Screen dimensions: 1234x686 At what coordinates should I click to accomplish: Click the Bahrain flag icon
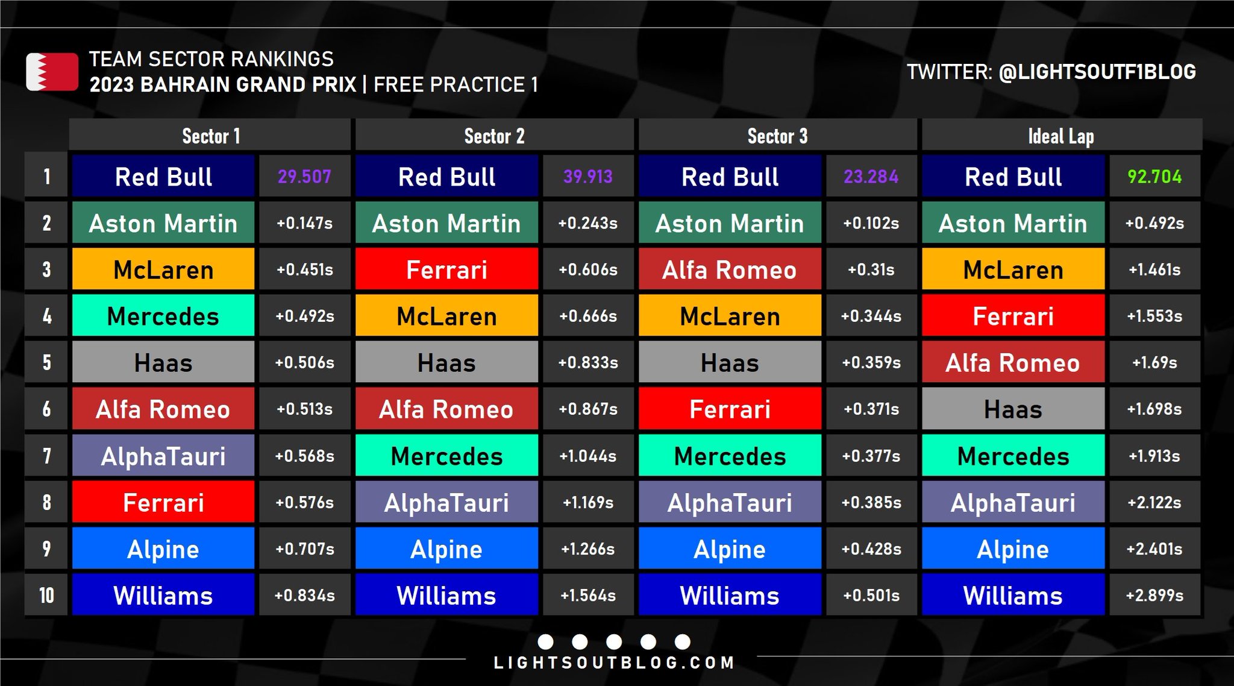click(52, 72)
